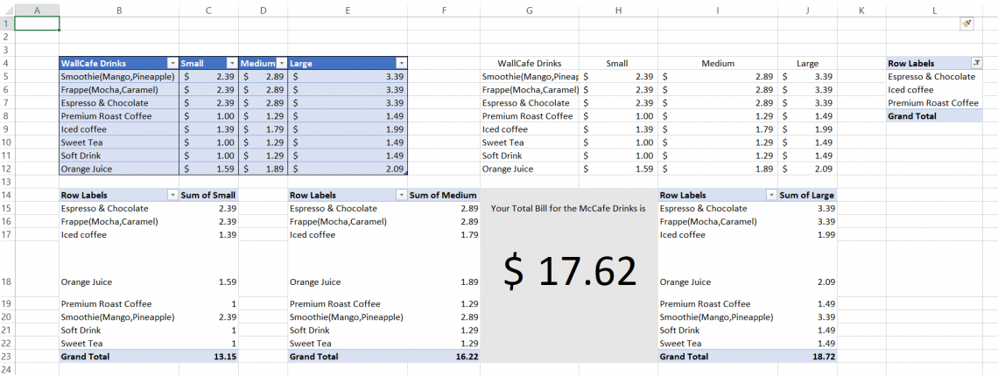Open Row Labels dropdown above Sum of Large
Screen dimensions: 998x375
[770, 196]
